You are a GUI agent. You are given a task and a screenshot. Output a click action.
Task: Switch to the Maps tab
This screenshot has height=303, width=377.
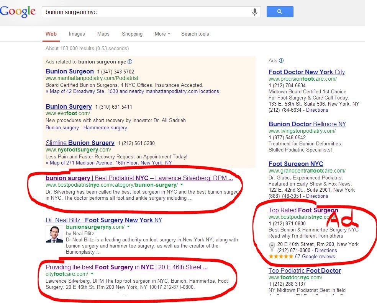click(103, 34)
